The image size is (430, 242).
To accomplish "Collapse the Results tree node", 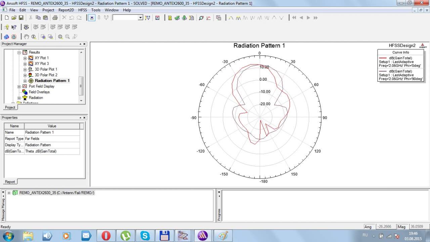I will coord(19,52).
